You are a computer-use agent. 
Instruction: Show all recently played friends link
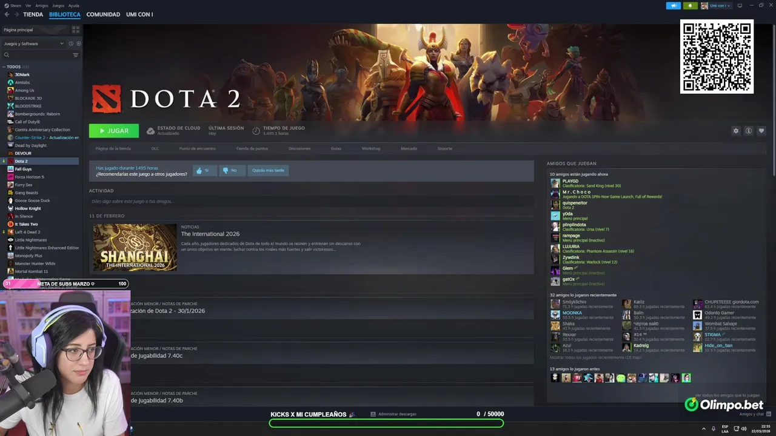point(595,357)
